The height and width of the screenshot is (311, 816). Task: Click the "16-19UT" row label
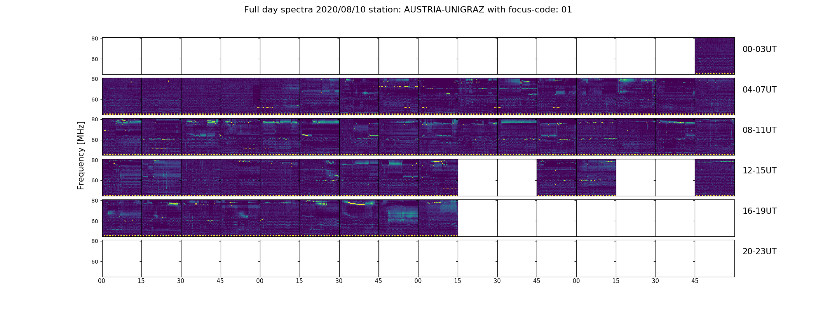pyautogui.click(x=759, y=211)
